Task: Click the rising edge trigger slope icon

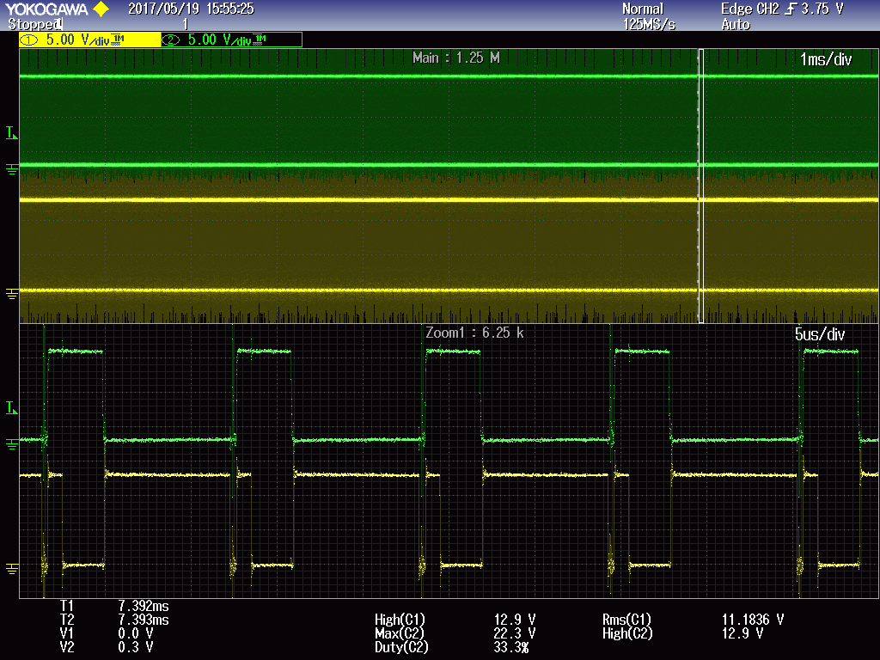Action: 790,9
